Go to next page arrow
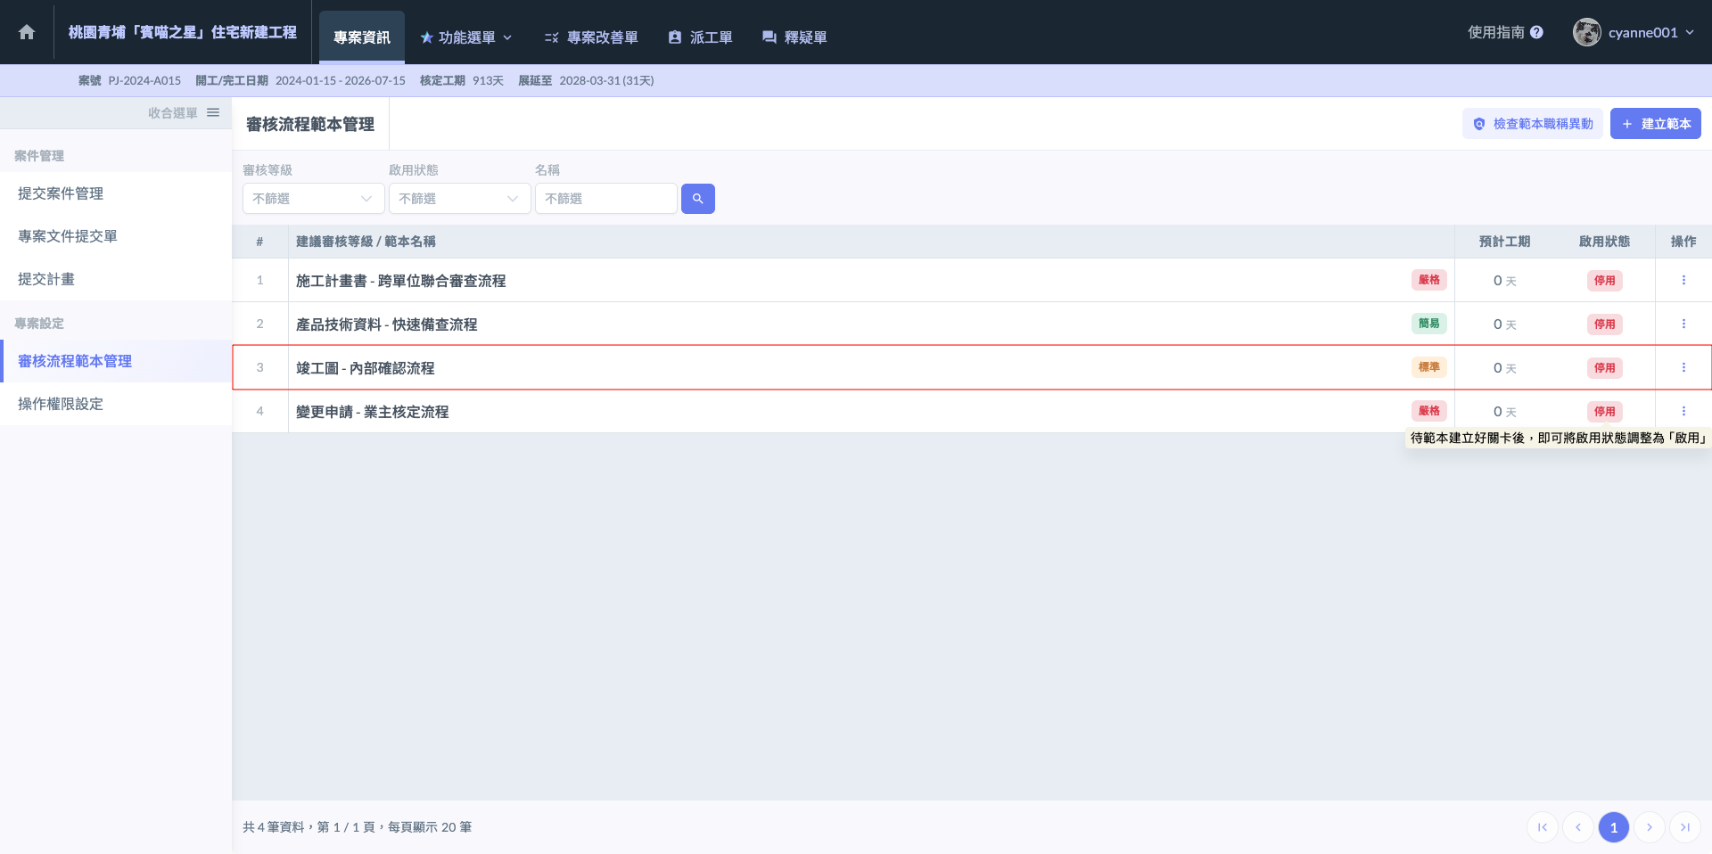The image size is (1712, 854). [x=1650, y=827]
